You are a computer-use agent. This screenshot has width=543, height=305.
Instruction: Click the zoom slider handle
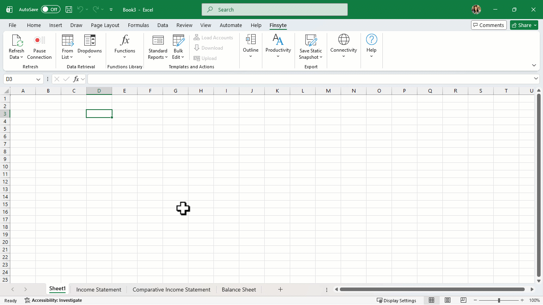499,301
